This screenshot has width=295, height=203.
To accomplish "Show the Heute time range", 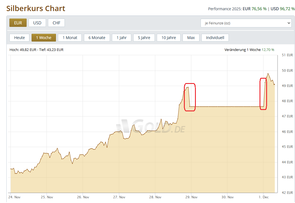I will 19,38.
